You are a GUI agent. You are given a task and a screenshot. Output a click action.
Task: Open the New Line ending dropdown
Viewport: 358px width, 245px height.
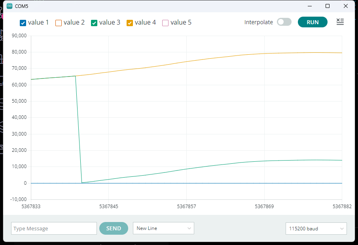(163, 228)
